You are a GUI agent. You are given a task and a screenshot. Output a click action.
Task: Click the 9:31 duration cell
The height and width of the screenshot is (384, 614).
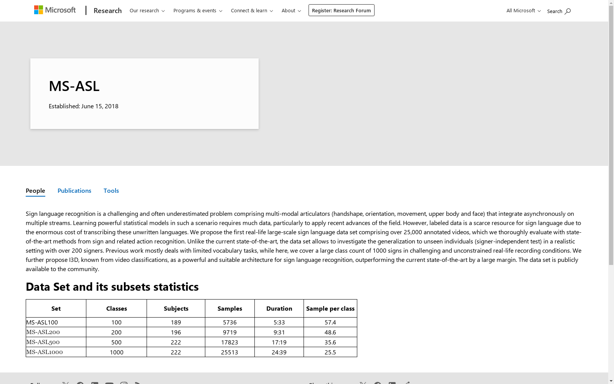[x=279, y=332]
